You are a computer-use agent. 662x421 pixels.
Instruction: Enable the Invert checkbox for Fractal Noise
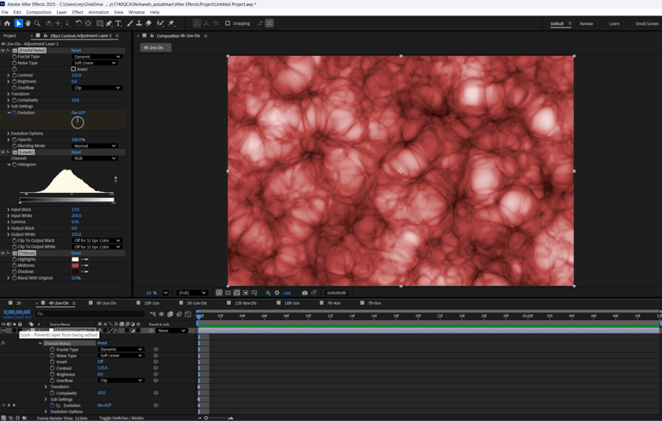pos(74,69)
